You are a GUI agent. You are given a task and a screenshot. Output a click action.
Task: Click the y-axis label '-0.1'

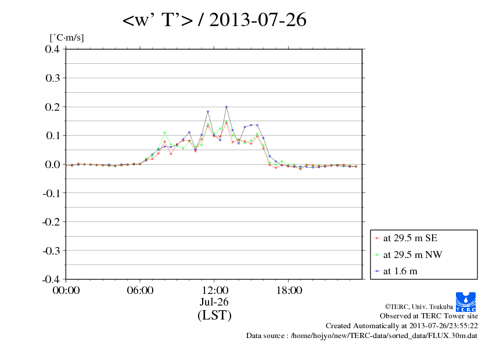click(51, 193)
